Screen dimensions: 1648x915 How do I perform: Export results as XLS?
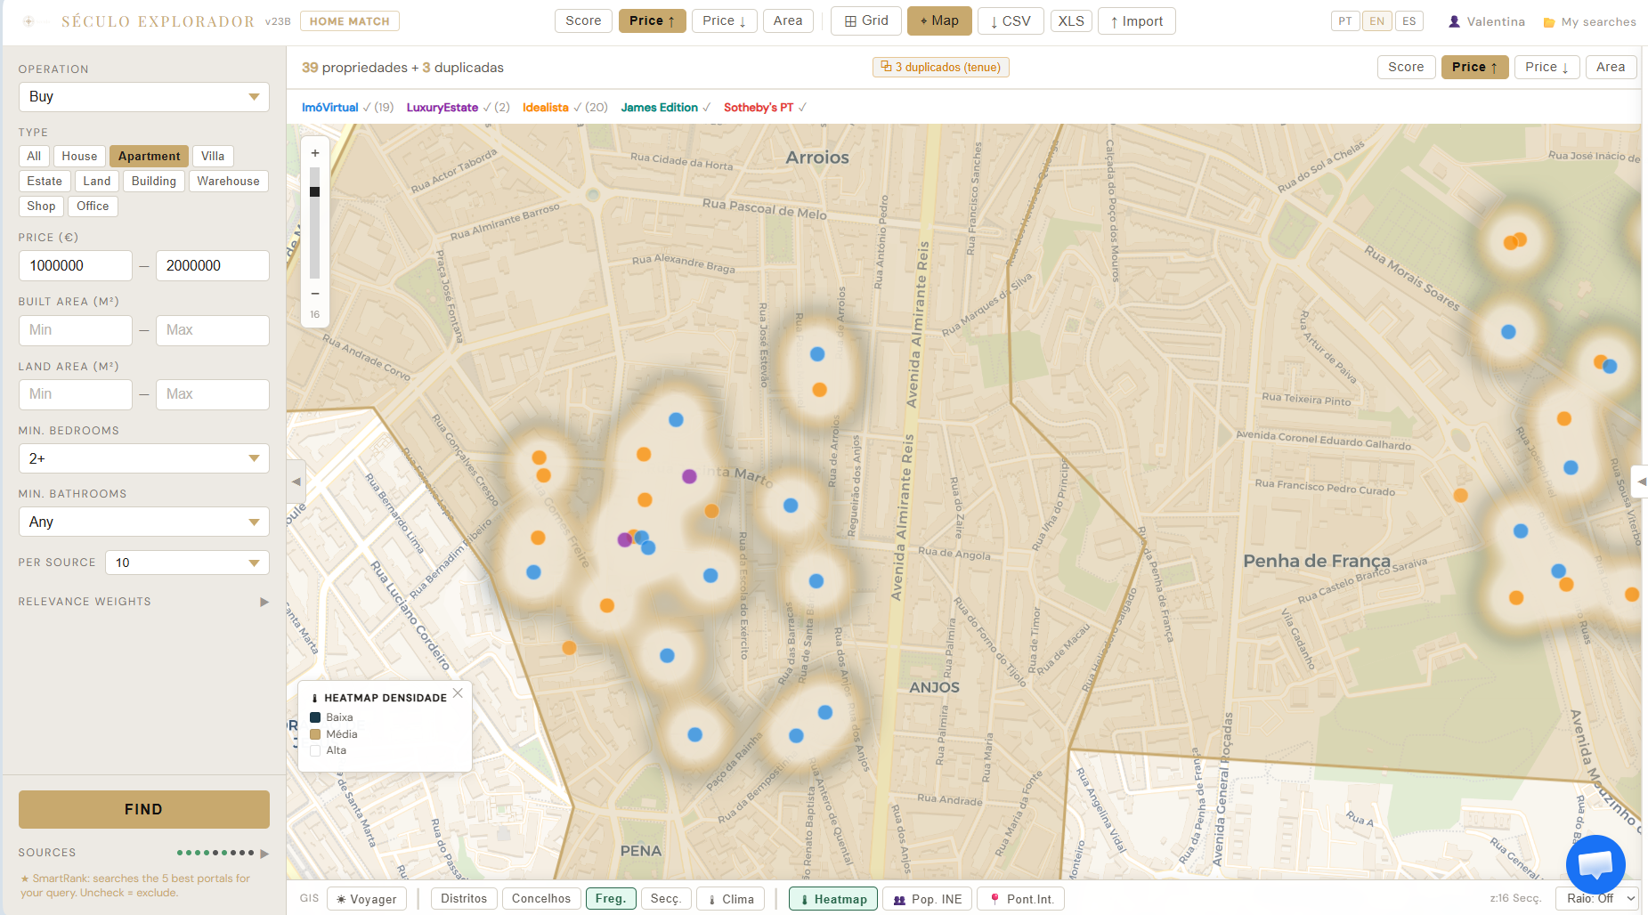pos(1071,21)
